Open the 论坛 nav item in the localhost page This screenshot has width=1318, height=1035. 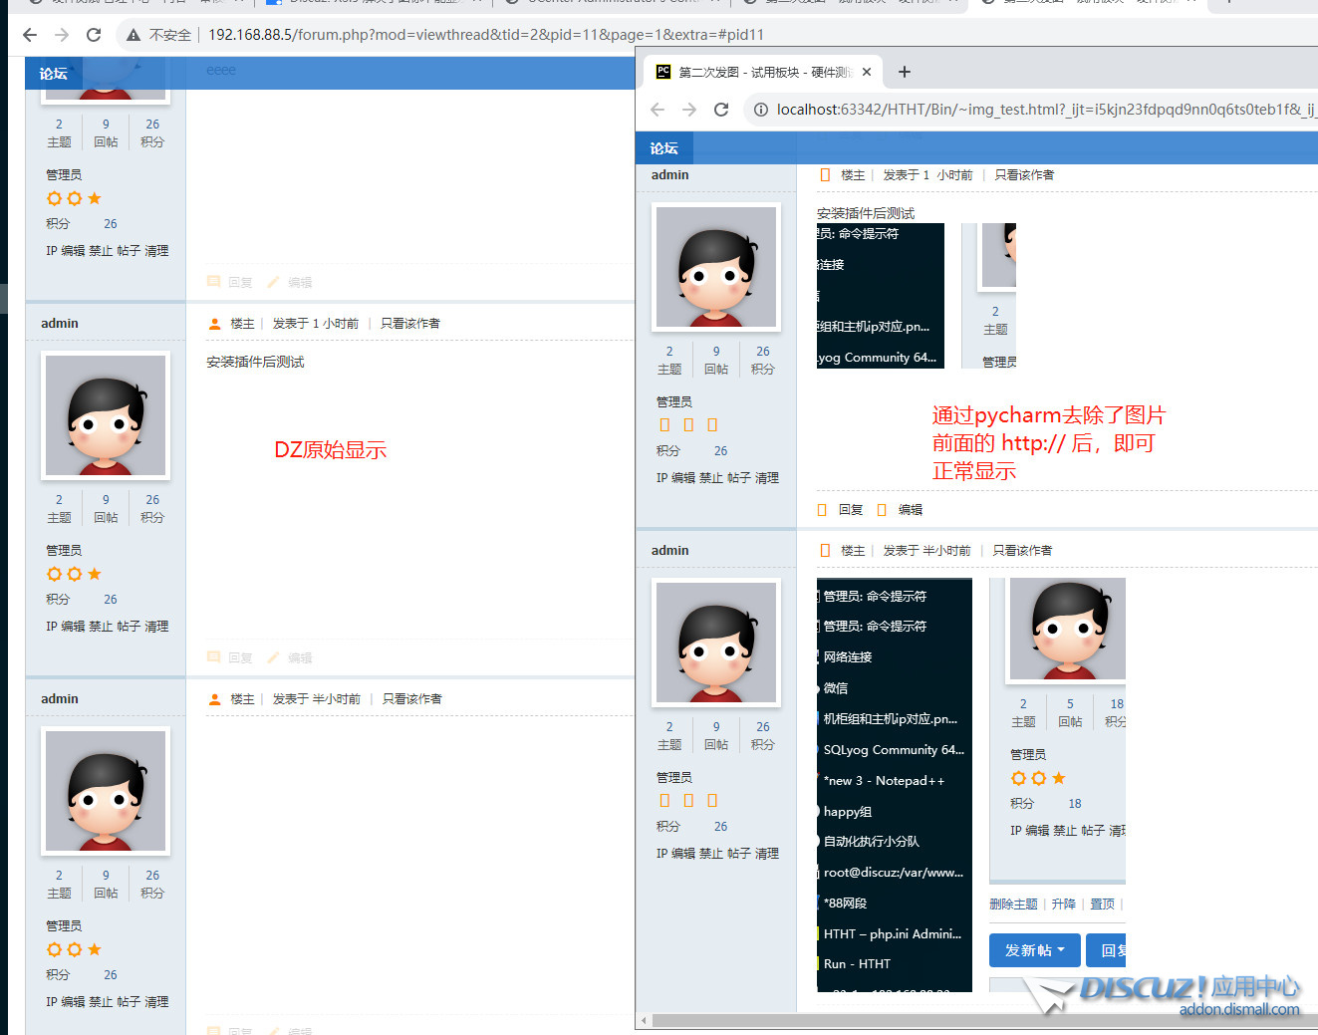tap(663, 148)
